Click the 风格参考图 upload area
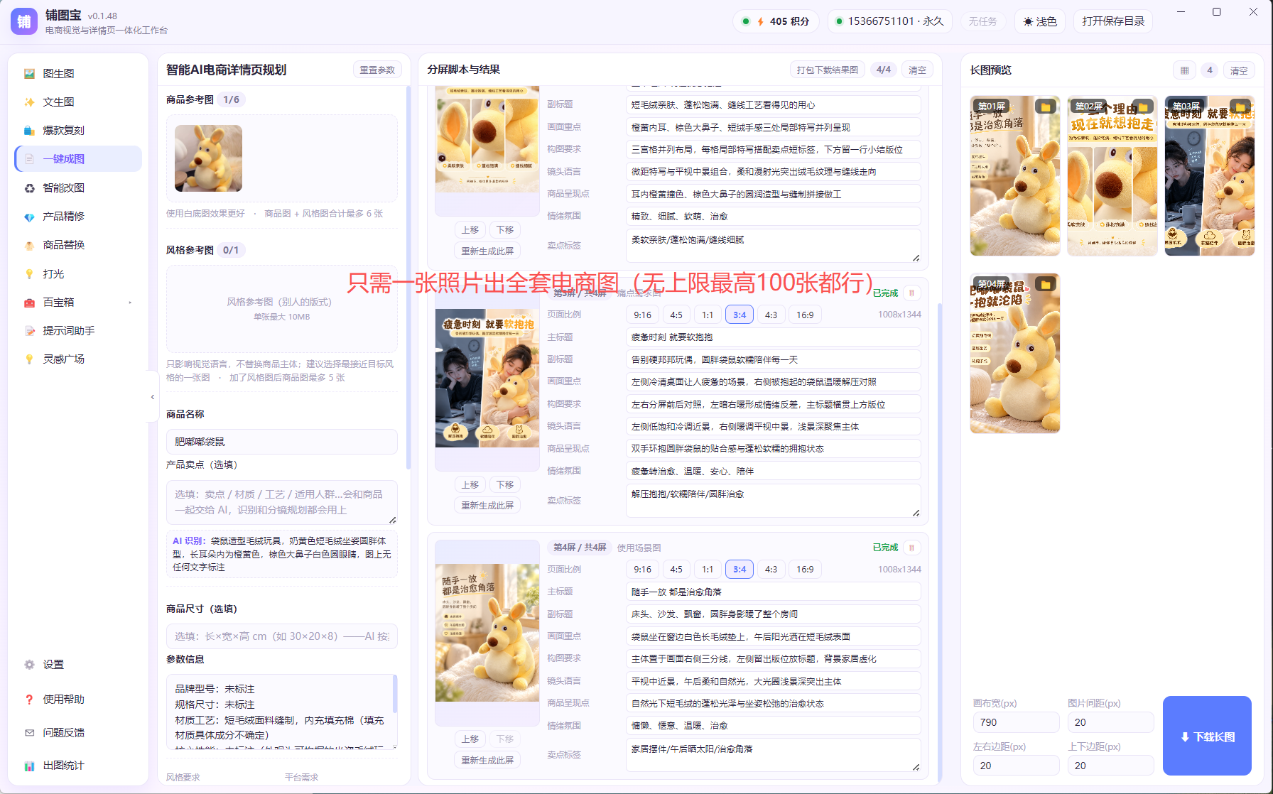This screenshot has height=794, width=1273. [x=281, y=309]
